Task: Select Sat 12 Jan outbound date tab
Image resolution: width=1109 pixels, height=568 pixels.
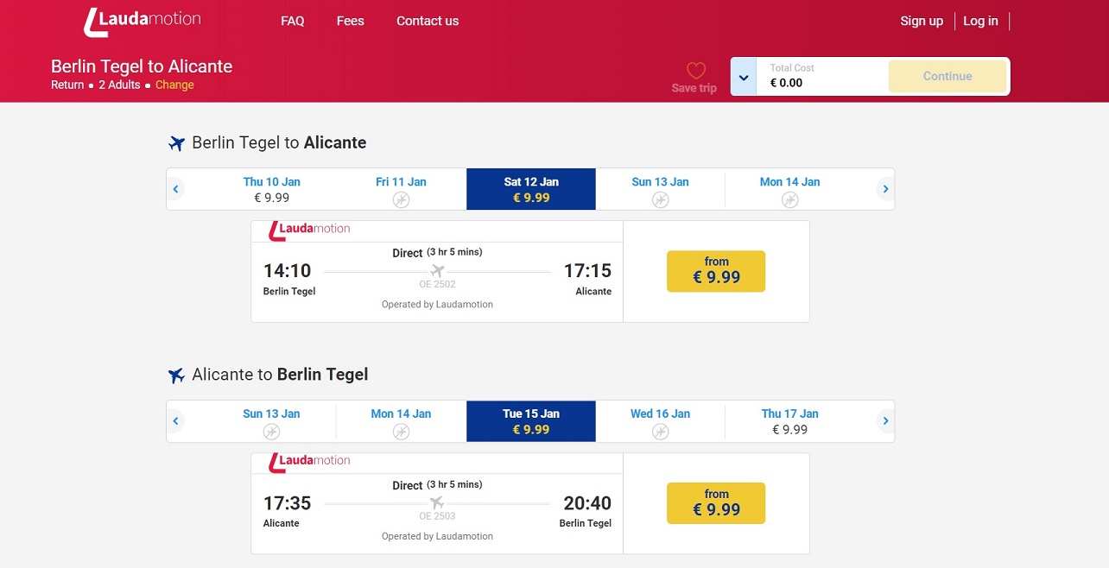Action: [531, 189]
